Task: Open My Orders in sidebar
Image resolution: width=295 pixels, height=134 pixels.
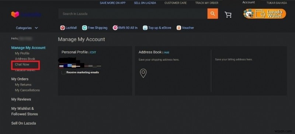Action: click(x=20, y=79)
